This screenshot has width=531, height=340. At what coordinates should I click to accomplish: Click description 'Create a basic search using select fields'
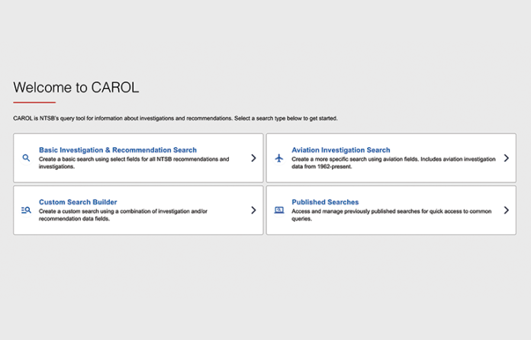pyautogui.click(x=134, y=162)
